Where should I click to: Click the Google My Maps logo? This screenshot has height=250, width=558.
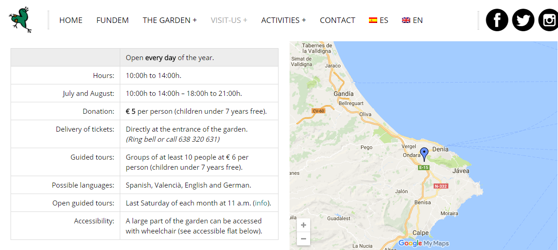point(424,243)
